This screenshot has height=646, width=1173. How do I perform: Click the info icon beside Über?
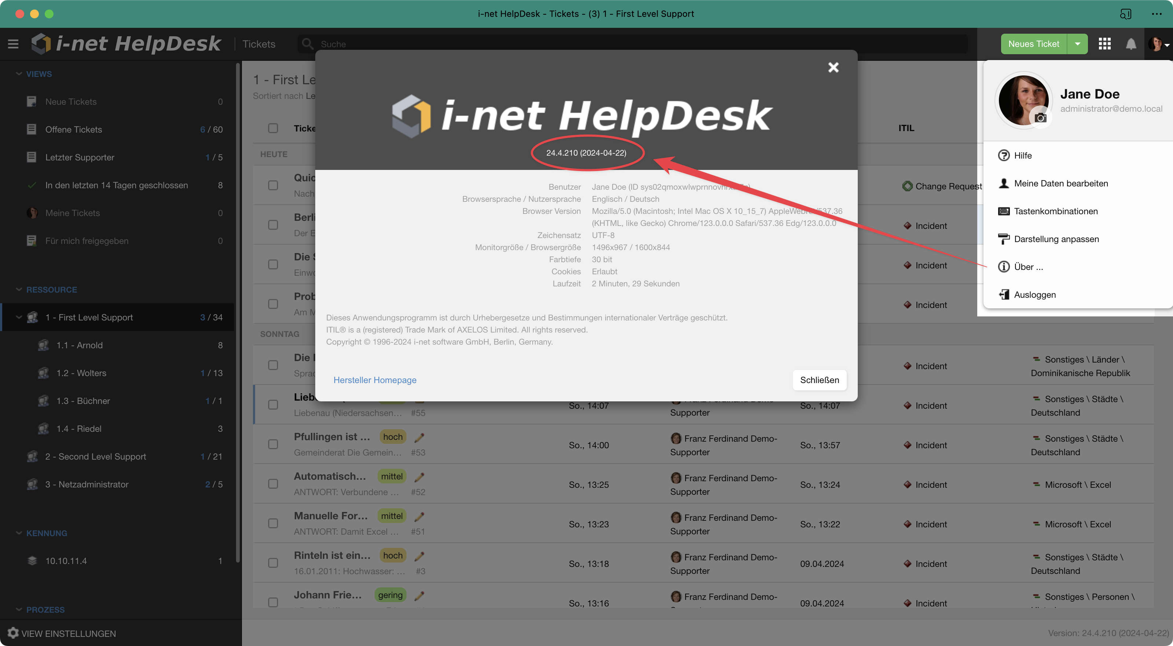[x=1004, y=267]
